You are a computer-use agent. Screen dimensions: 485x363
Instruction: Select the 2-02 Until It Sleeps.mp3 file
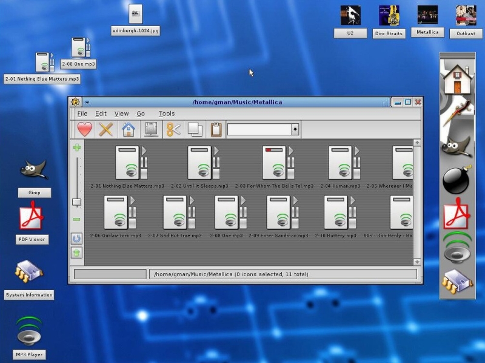click(199, 168)
